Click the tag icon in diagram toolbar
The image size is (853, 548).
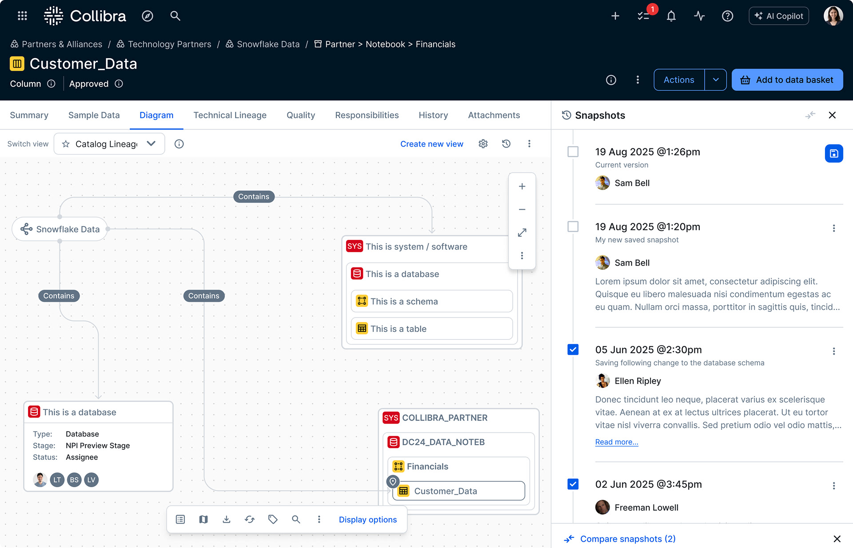tap(273, 519)
